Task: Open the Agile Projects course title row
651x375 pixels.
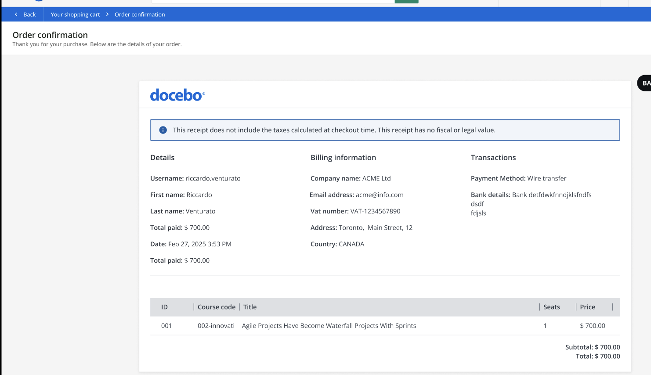Action: (x=329, y=326)
